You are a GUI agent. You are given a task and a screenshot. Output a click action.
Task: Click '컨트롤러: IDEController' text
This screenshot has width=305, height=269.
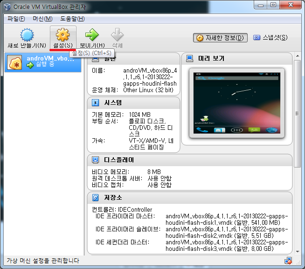point(122,209)
